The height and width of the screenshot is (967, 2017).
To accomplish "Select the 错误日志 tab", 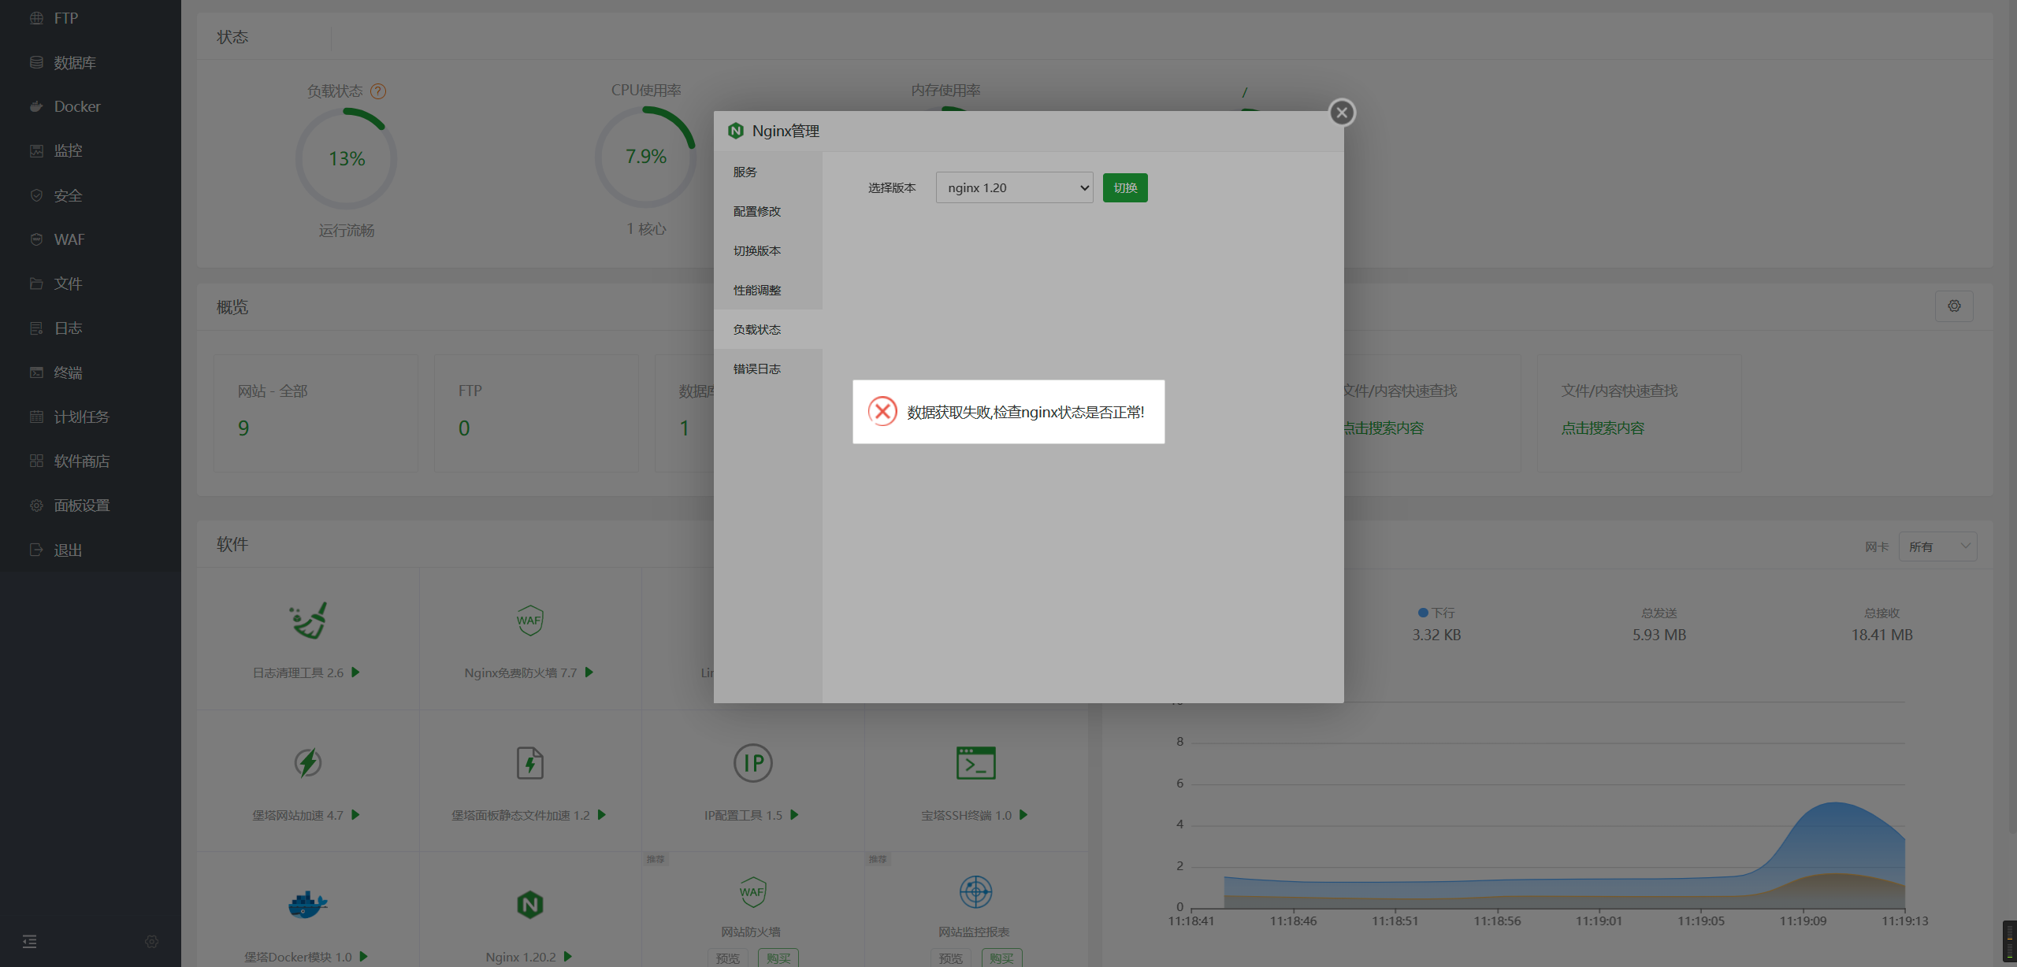I will (768, 369).
